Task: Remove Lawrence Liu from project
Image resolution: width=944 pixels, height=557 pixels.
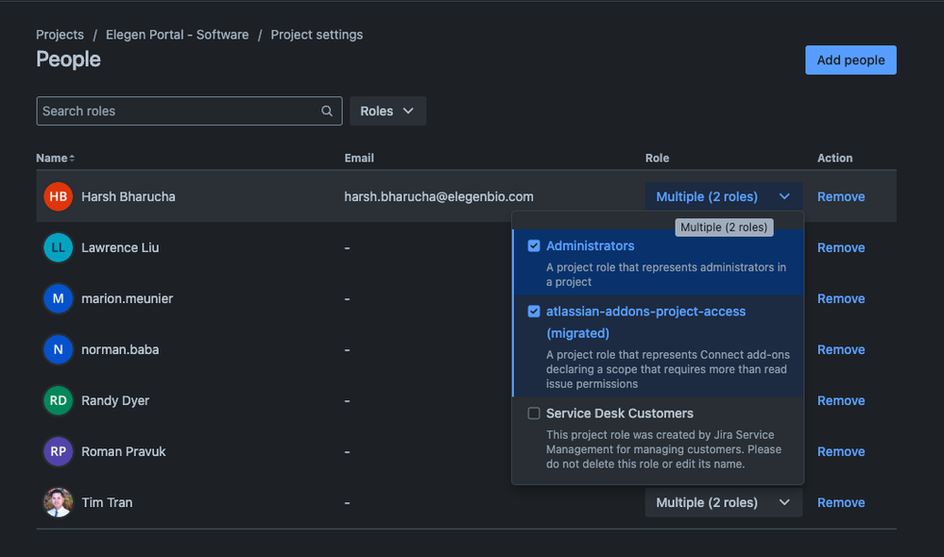Action: tap(841, 248)
